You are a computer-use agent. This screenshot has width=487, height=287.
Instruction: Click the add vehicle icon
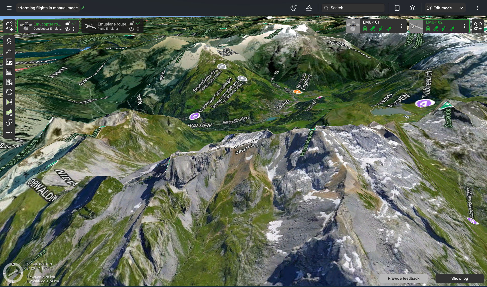pyautogui.click(x=478, y=26)
